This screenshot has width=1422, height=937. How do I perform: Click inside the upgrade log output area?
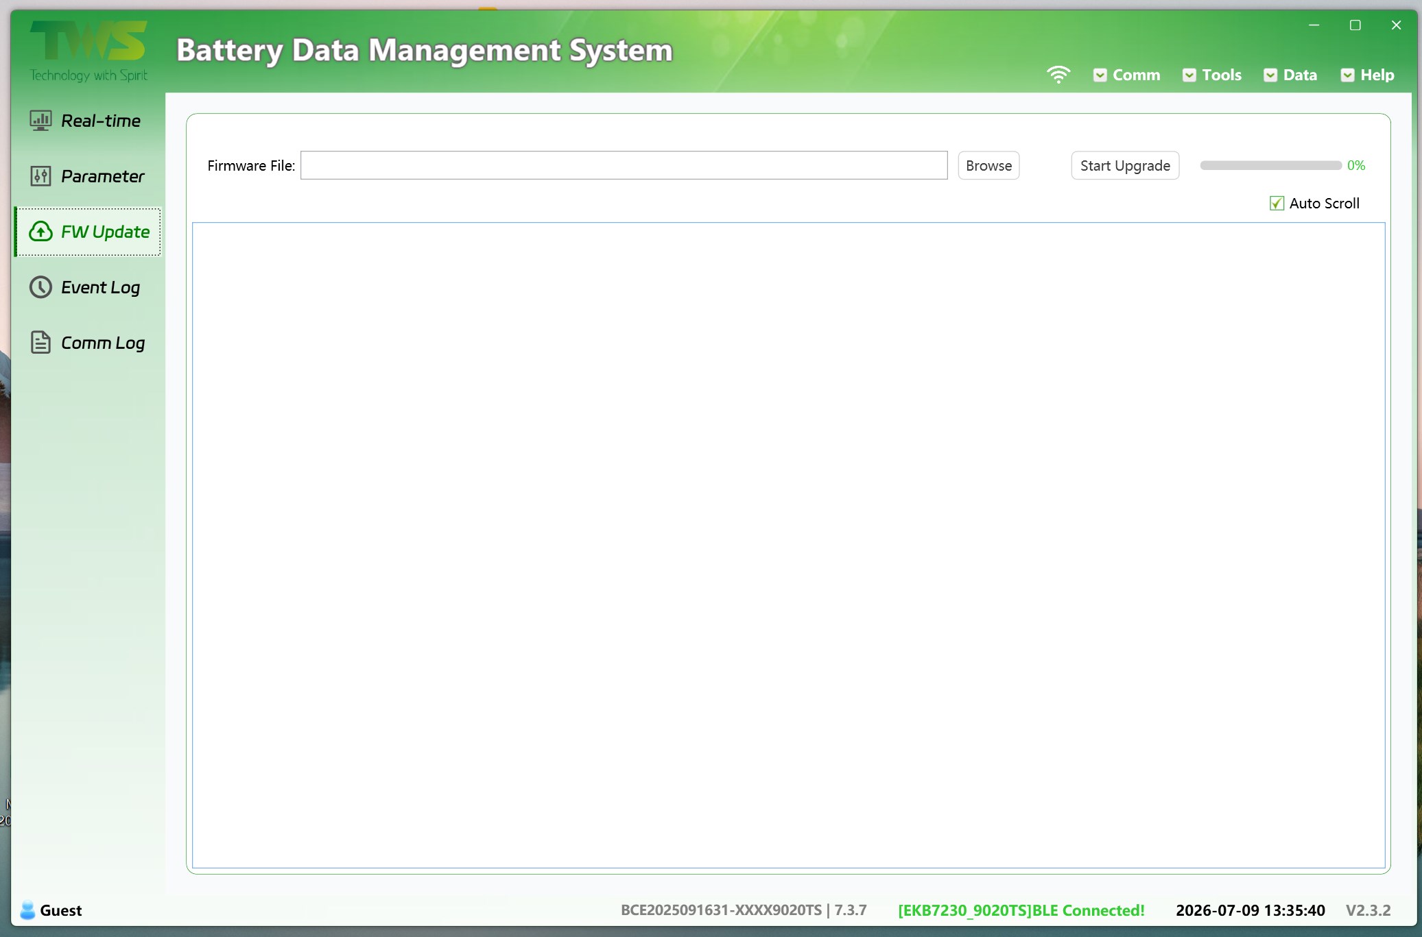pyautogui.click(x=788, y=545)
